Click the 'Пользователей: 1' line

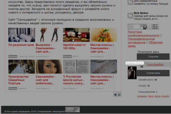(x=148, y=92)
